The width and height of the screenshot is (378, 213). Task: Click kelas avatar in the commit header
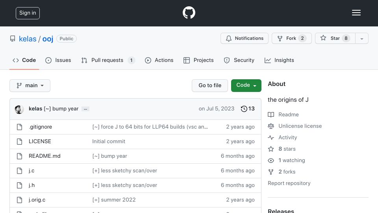[x=19, y=109]
